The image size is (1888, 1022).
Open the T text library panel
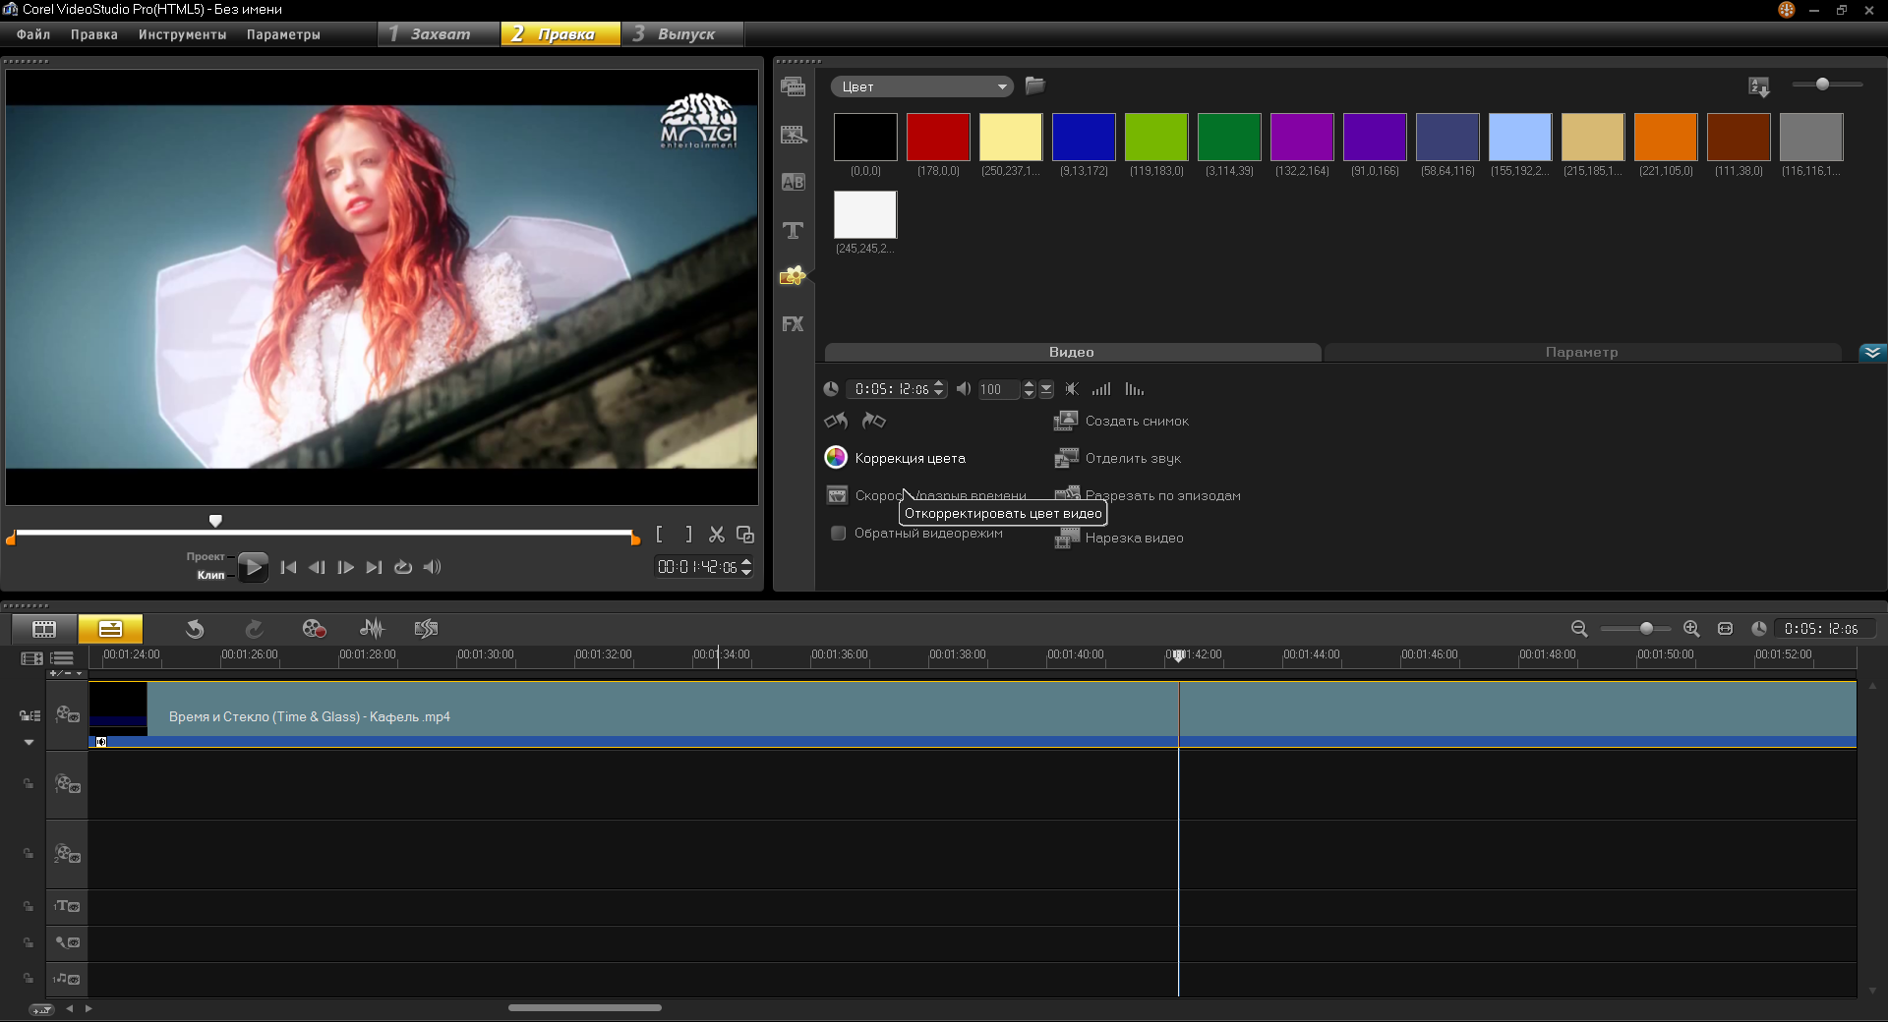(794, 230)
